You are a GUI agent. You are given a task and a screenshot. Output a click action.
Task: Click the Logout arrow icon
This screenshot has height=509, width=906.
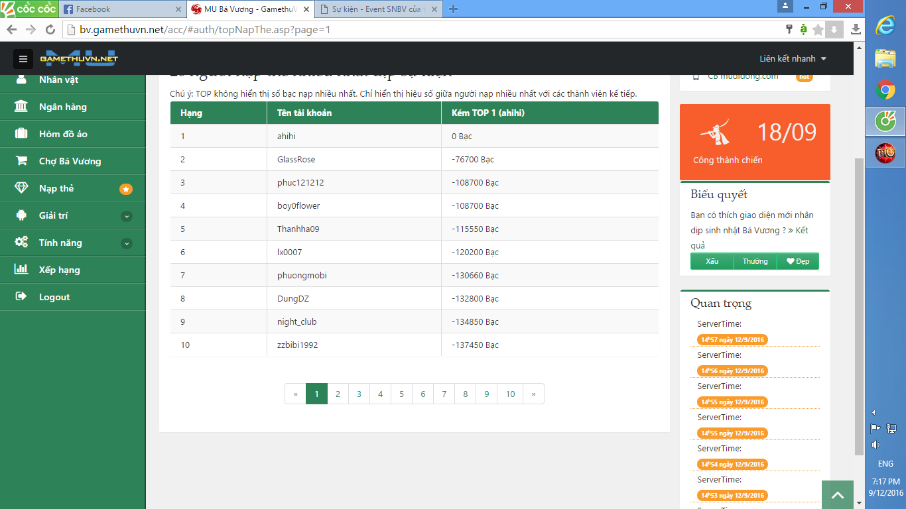pos(21,297)
